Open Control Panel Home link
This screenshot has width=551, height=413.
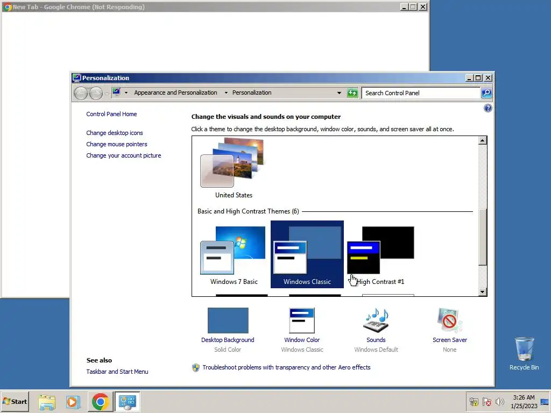(x=111, y=114)
